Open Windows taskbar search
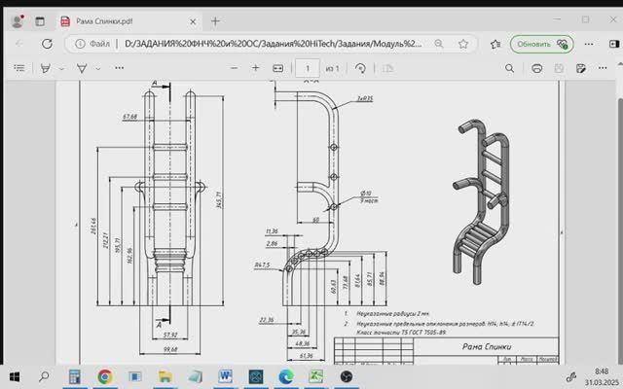 click(44, 376)
